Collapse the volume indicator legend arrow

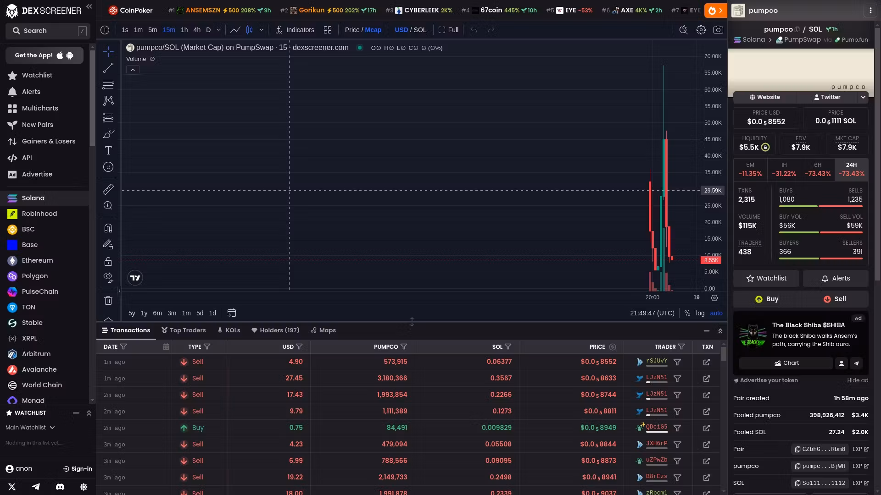(133, 70)
